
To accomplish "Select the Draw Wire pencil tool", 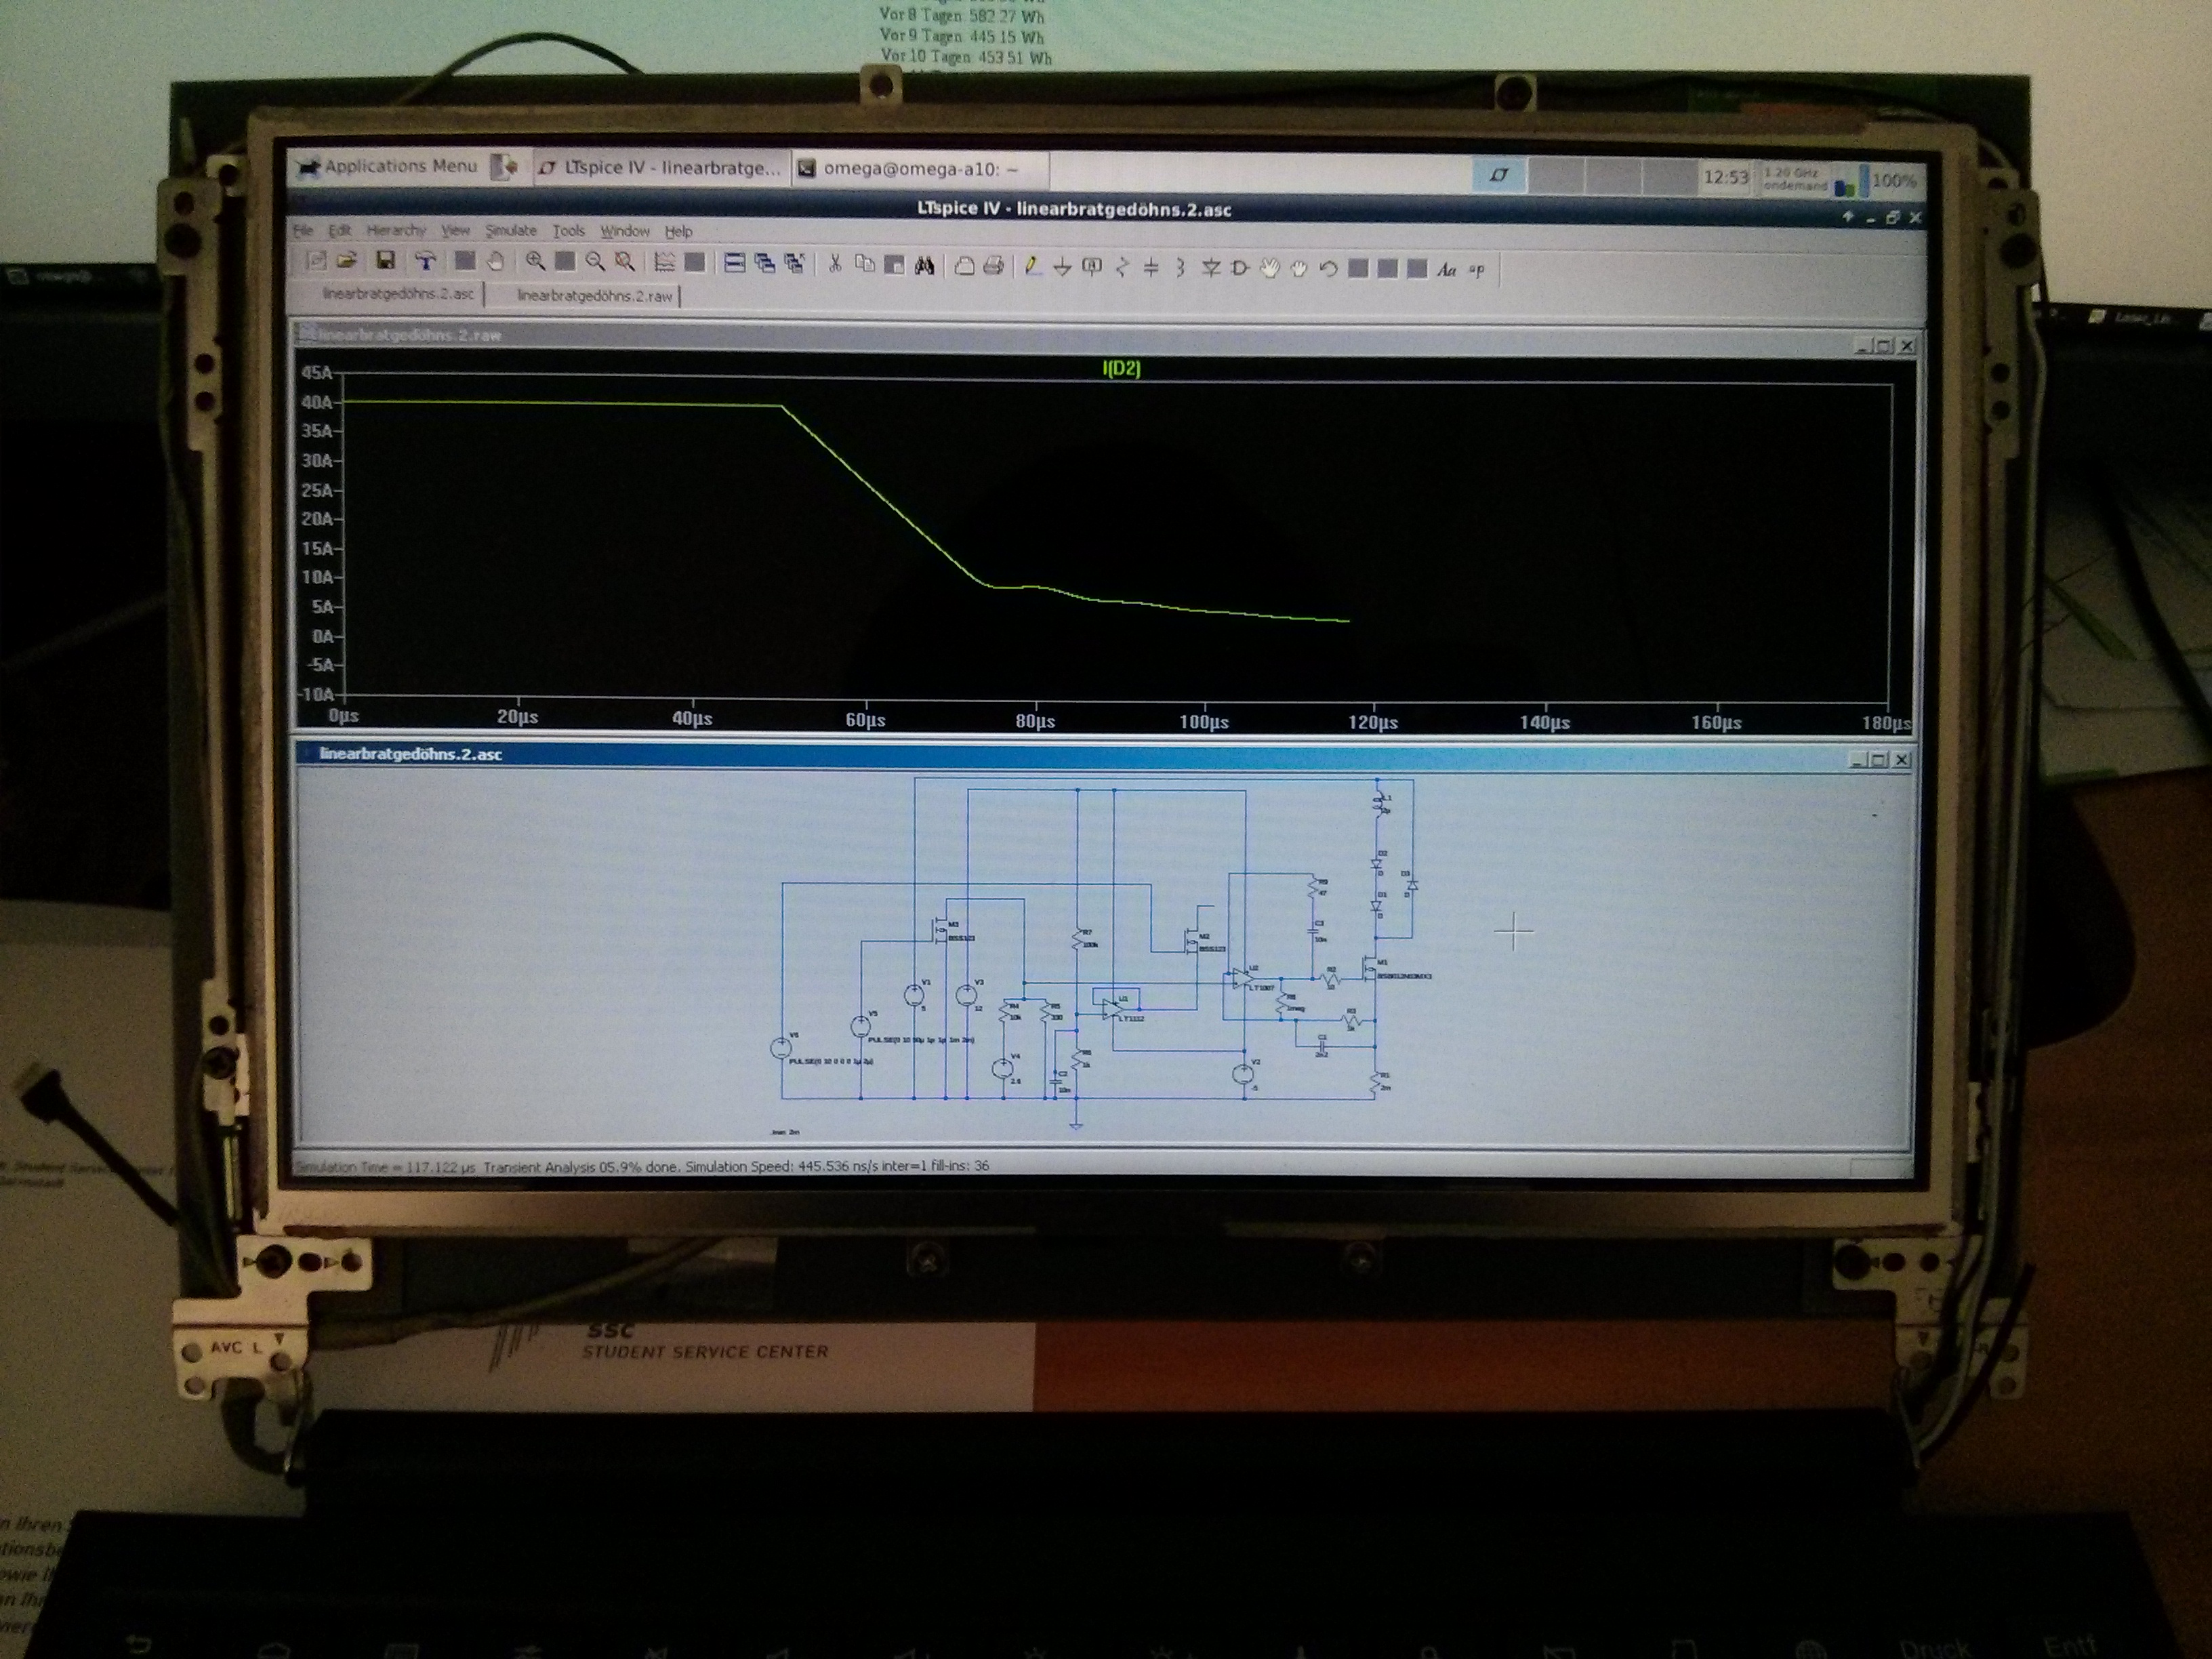I will [x=1033, y=267].
